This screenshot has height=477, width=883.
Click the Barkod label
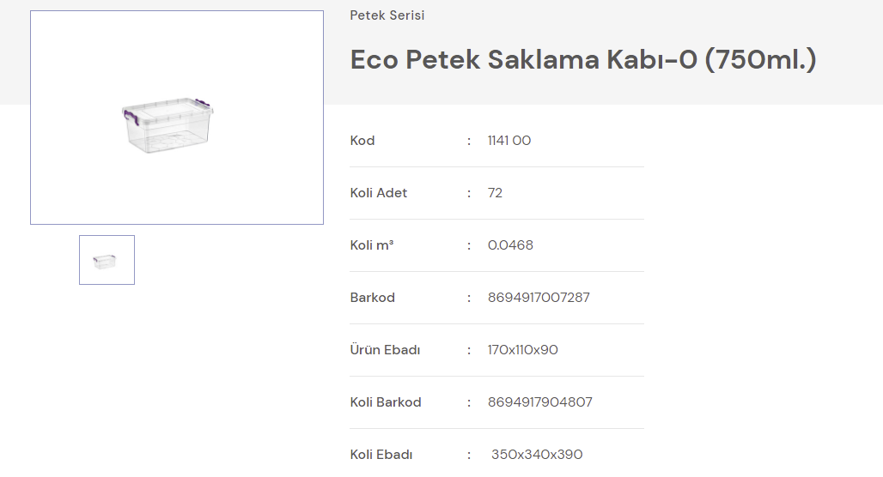[x=373, y=298]
